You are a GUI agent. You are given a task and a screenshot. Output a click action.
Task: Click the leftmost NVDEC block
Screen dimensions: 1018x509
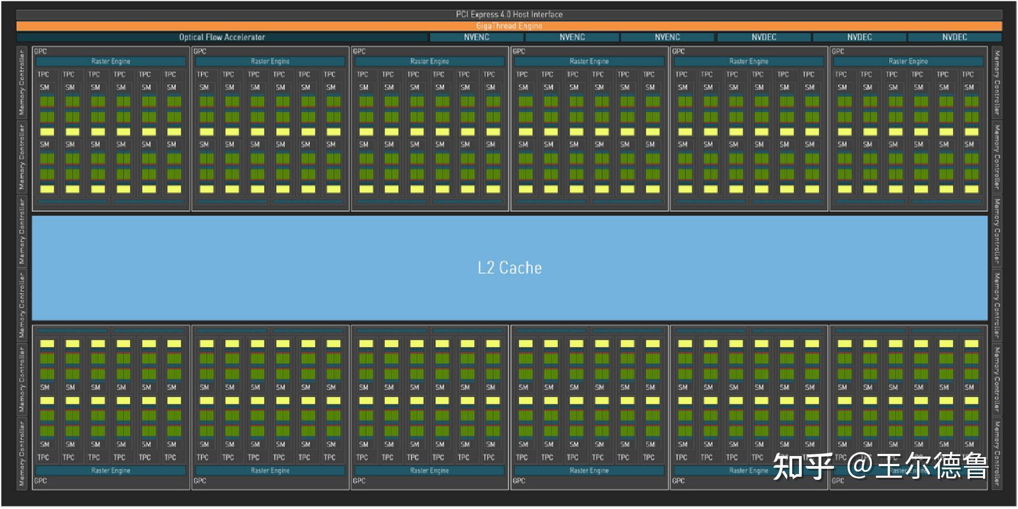[763, 37]
